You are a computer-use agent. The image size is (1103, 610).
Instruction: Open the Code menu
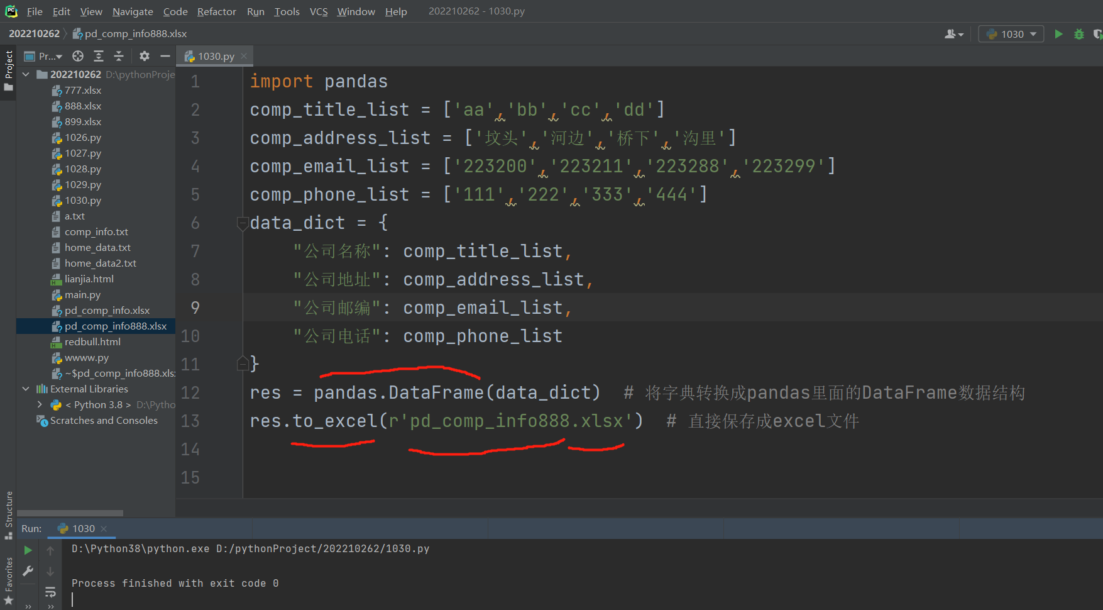coord(175,11)
